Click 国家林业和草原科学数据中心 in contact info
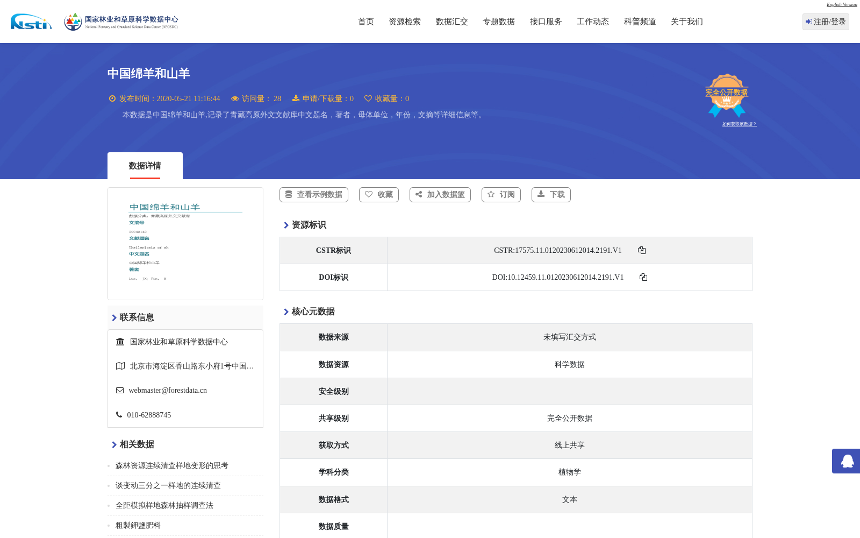Viewport: 860px width, 538px height. 179,342
